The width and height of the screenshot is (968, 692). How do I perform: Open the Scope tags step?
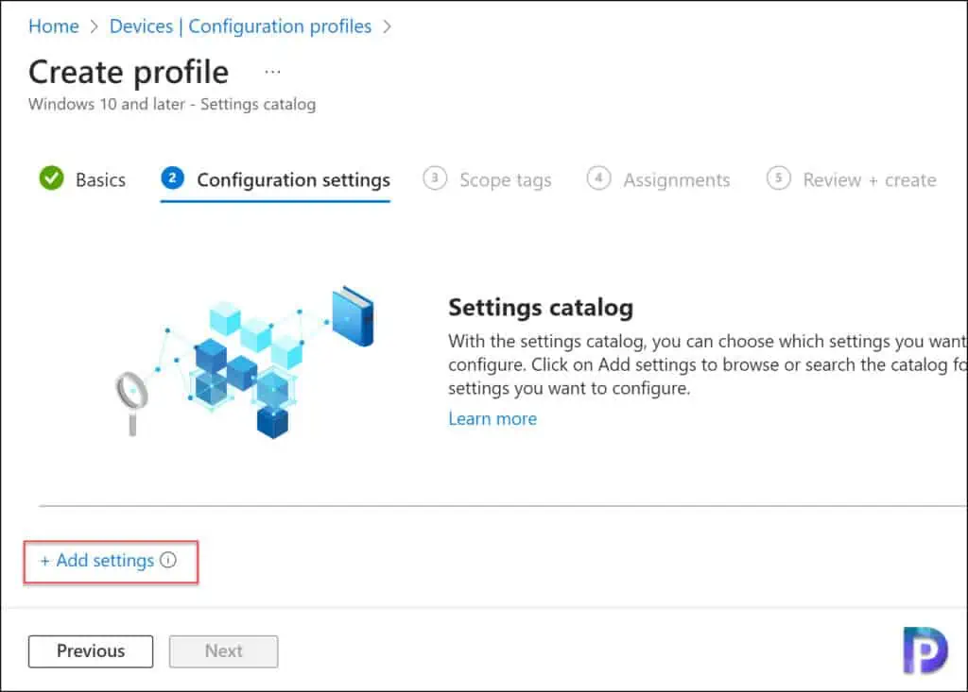point(487,179)
